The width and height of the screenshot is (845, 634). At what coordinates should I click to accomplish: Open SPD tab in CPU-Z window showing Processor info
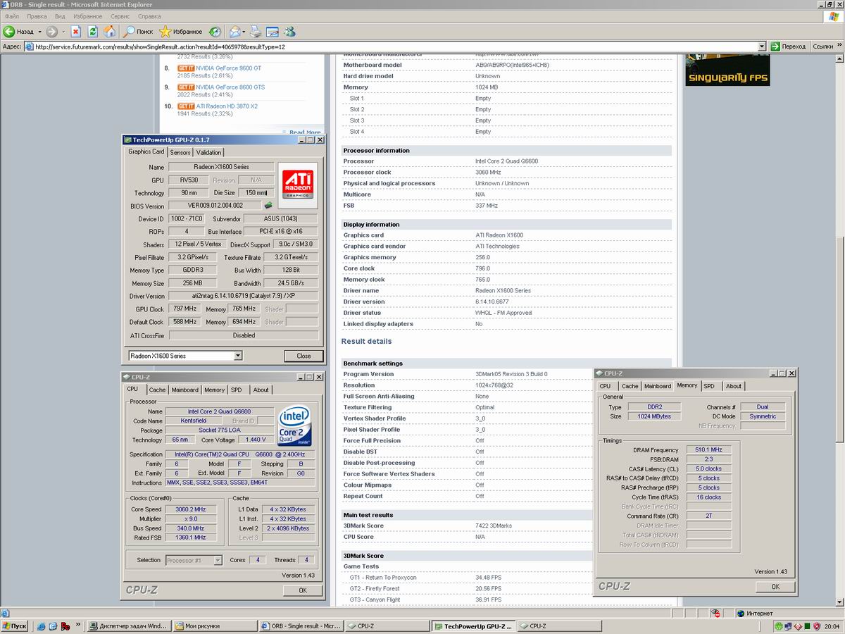[x=236, y=390]
